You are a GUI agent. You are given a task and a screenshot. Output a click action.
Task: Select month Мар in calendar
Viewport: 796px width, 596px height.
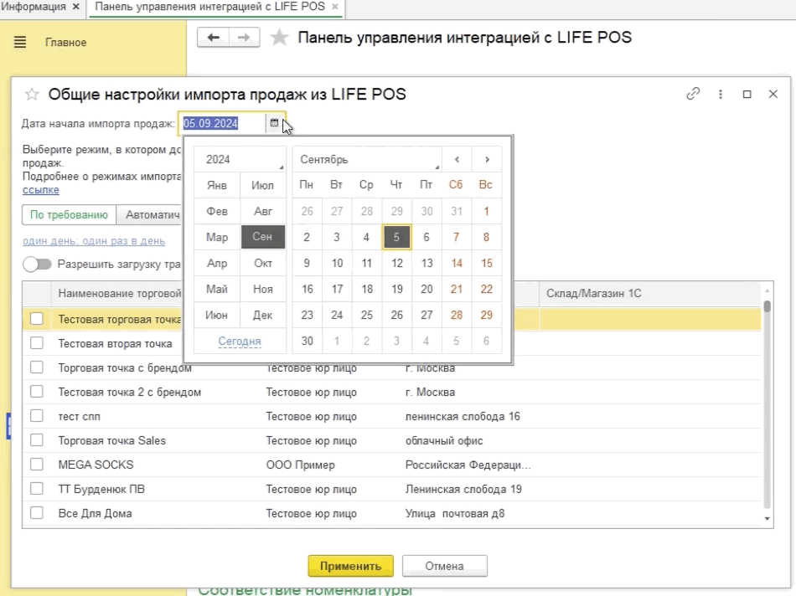coord(217,237)
